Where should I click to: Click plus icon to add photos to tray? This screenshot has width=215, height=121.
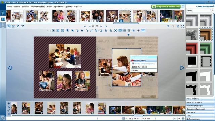[9, 103]
